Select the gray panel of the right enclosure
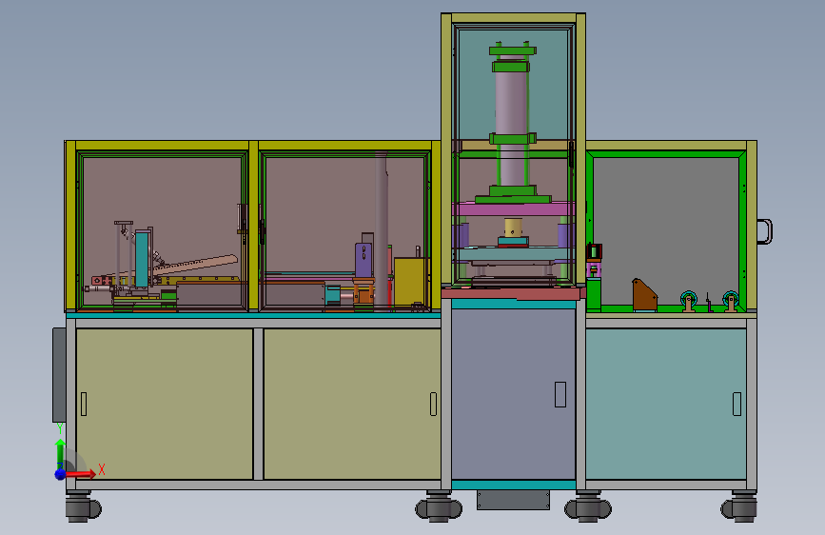The width and height of the screenshot is (825, 535). tap(666, 230)
